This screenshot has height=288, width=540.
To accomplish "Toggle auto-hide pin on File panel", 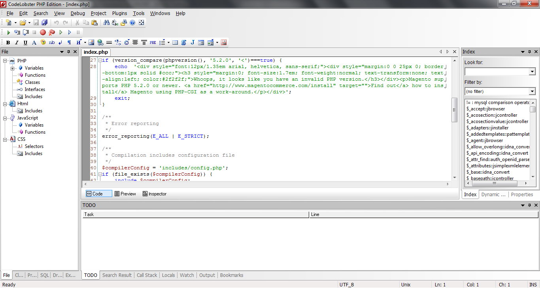I will click(68, 52).
